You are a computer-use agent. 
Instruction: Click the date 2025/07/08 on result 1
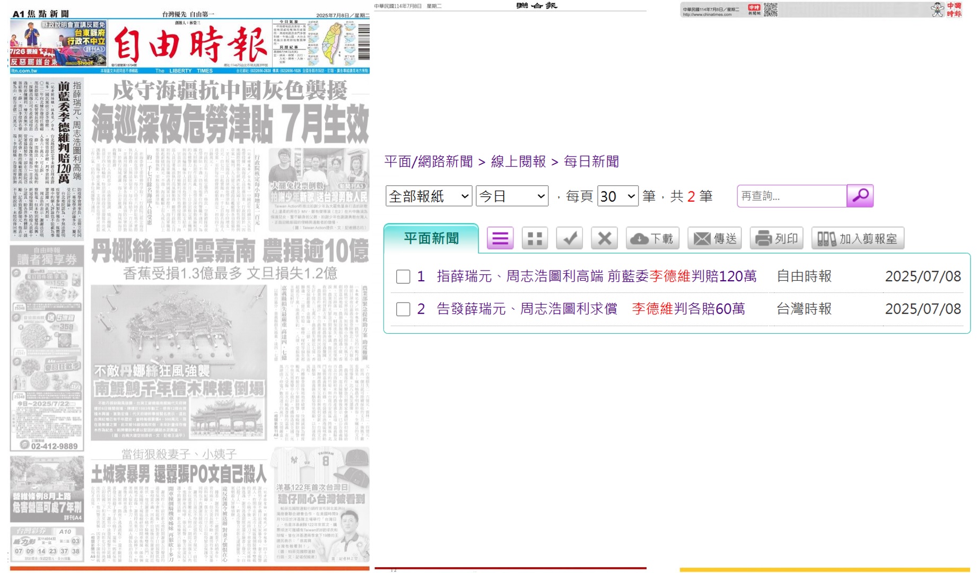(922, 276)
